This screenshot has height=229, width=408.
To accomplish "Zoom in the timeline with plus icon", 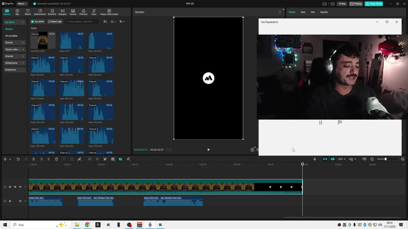I will pos(403,159).
